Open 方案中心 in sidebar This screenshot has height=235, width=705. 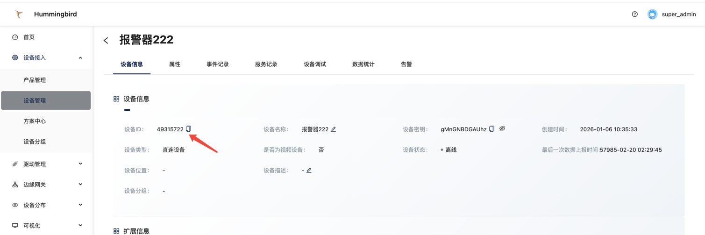pos(35,121)
